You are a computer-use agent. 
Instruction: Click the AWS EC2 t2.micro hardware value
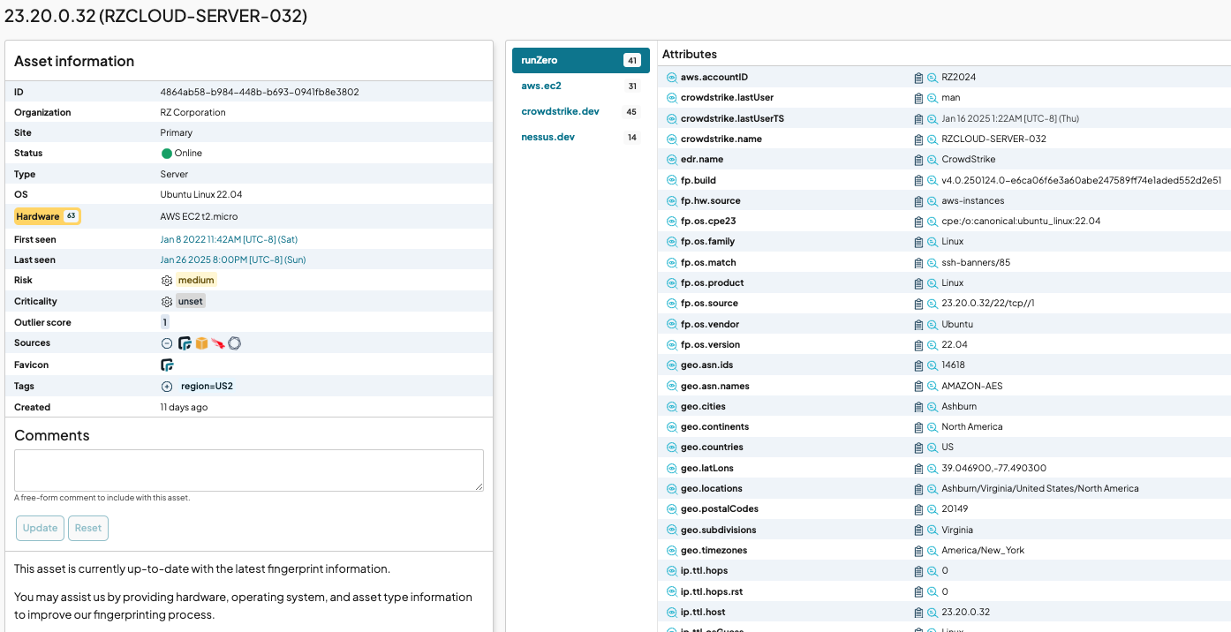coord(199,216)
